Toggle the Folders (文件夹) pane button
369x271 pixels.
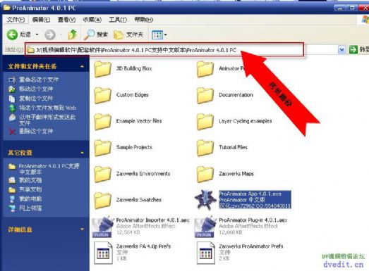tap(128, 34)
